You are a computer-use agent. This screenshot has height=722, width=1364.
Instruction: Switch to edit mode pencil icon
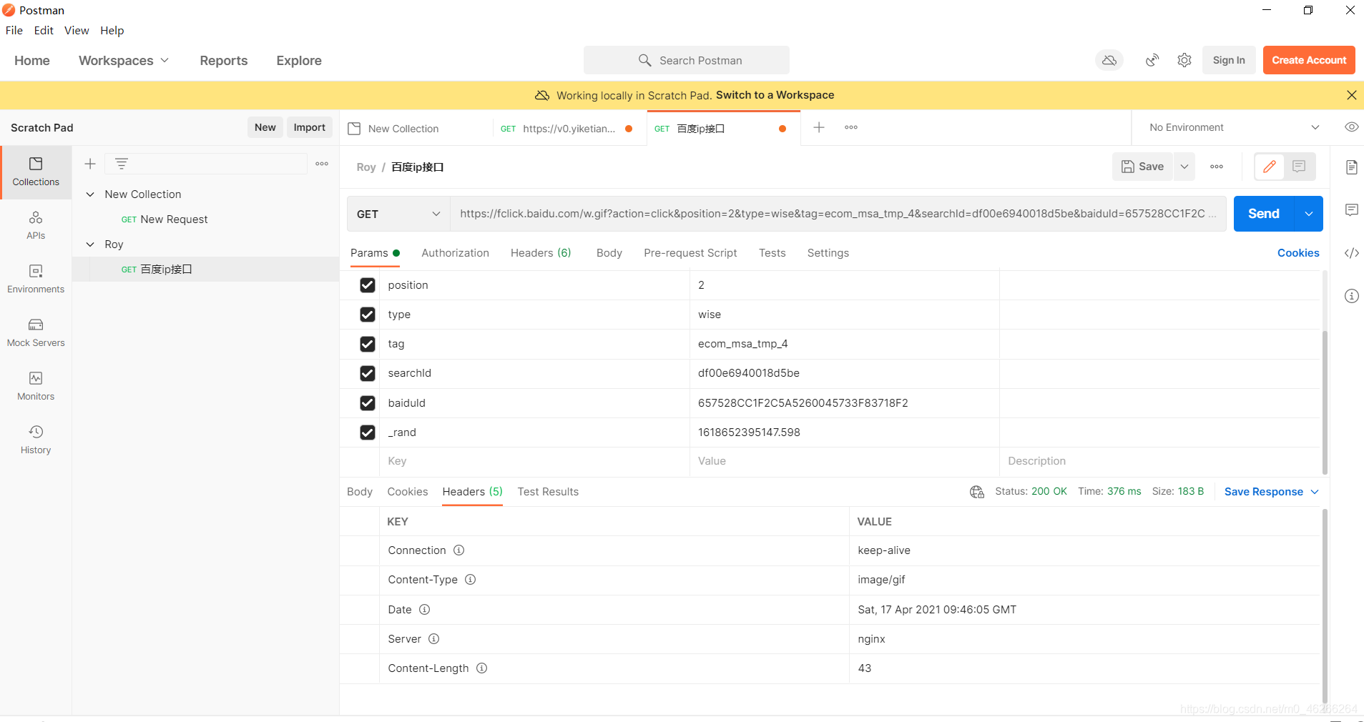tap(1270, 167)
